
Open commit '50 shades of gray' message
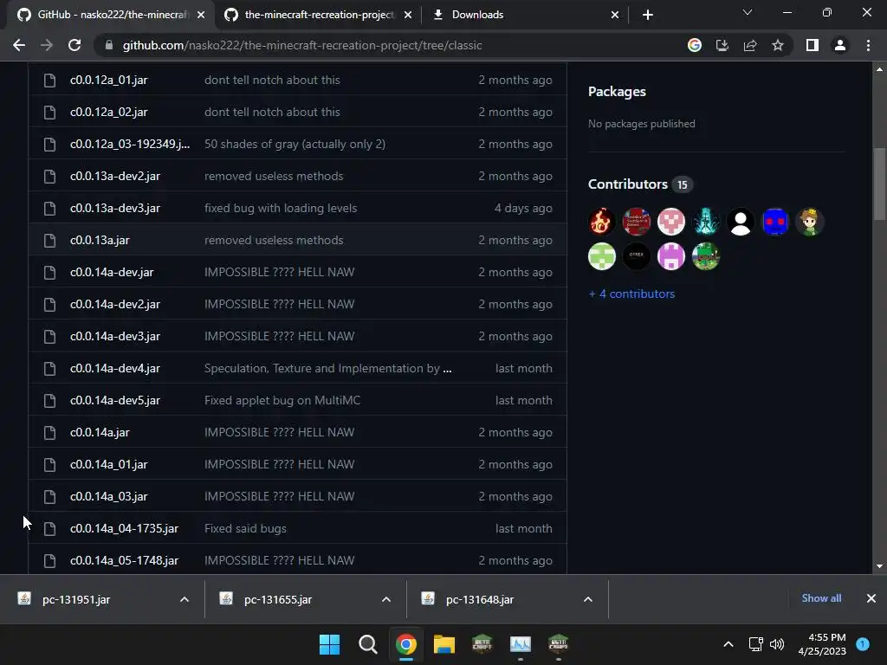tap(295, 145)
